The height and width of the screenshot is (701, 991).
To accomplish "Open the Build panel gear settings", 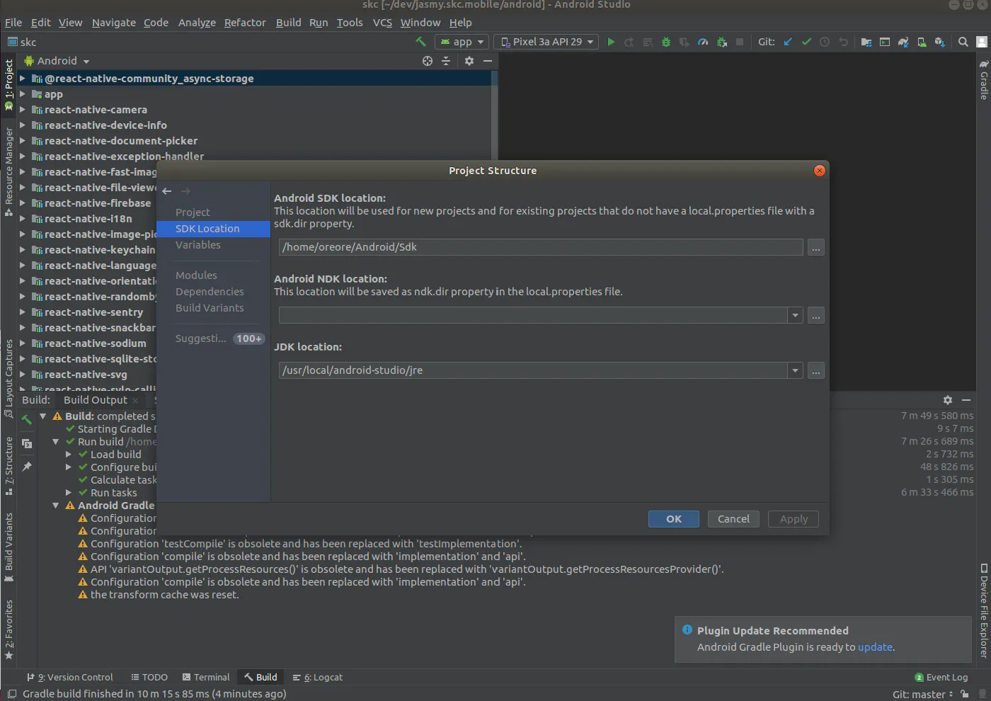I will coord(948,400).
